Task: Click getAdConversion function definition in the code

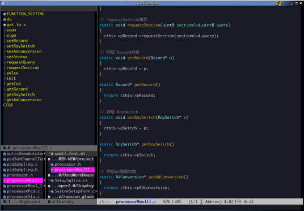Action: pyautogui.click(x=166, y=177)
